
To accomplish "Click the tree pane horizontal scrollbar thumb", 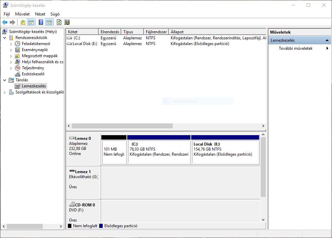I will click(x=25, y=226).
